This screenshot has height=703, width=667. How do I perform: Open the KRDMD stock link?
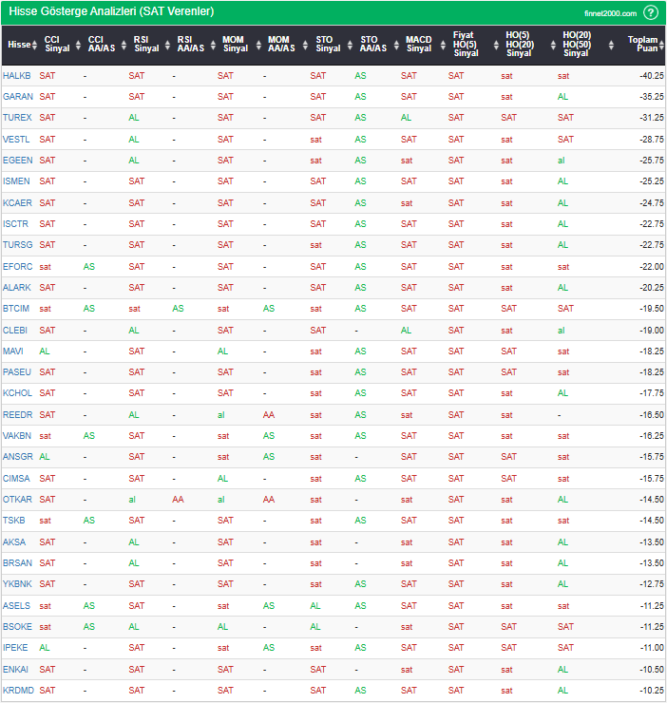[18, 691]
